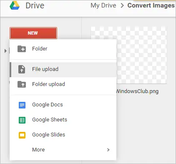Click the Google Drive logo

click(15, 5)
